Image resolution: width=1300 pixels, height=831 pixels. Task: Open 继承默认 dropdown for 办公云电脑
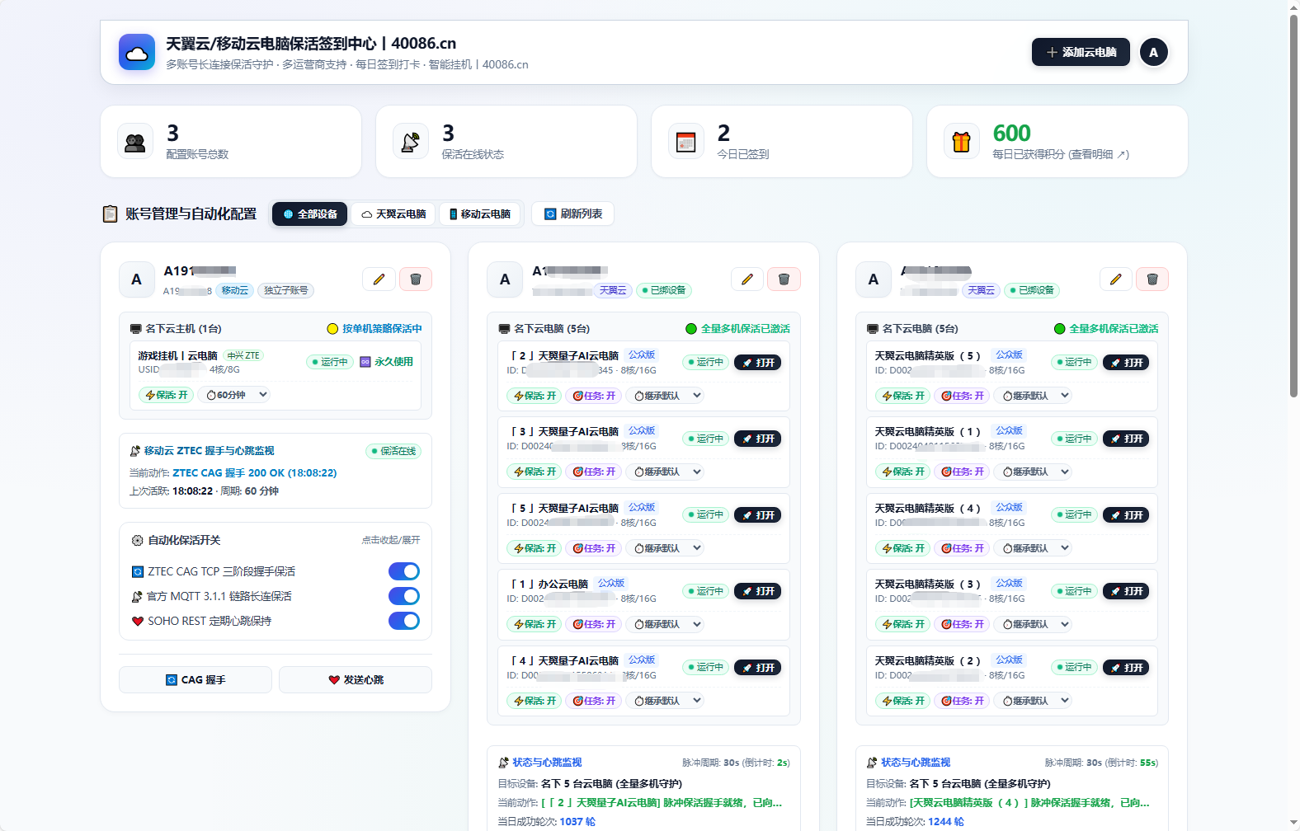pos(666,624)
